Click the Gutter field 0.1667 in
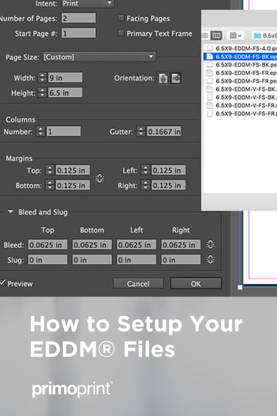Screen dimensions: 277x416 click(x=164, y=131)
